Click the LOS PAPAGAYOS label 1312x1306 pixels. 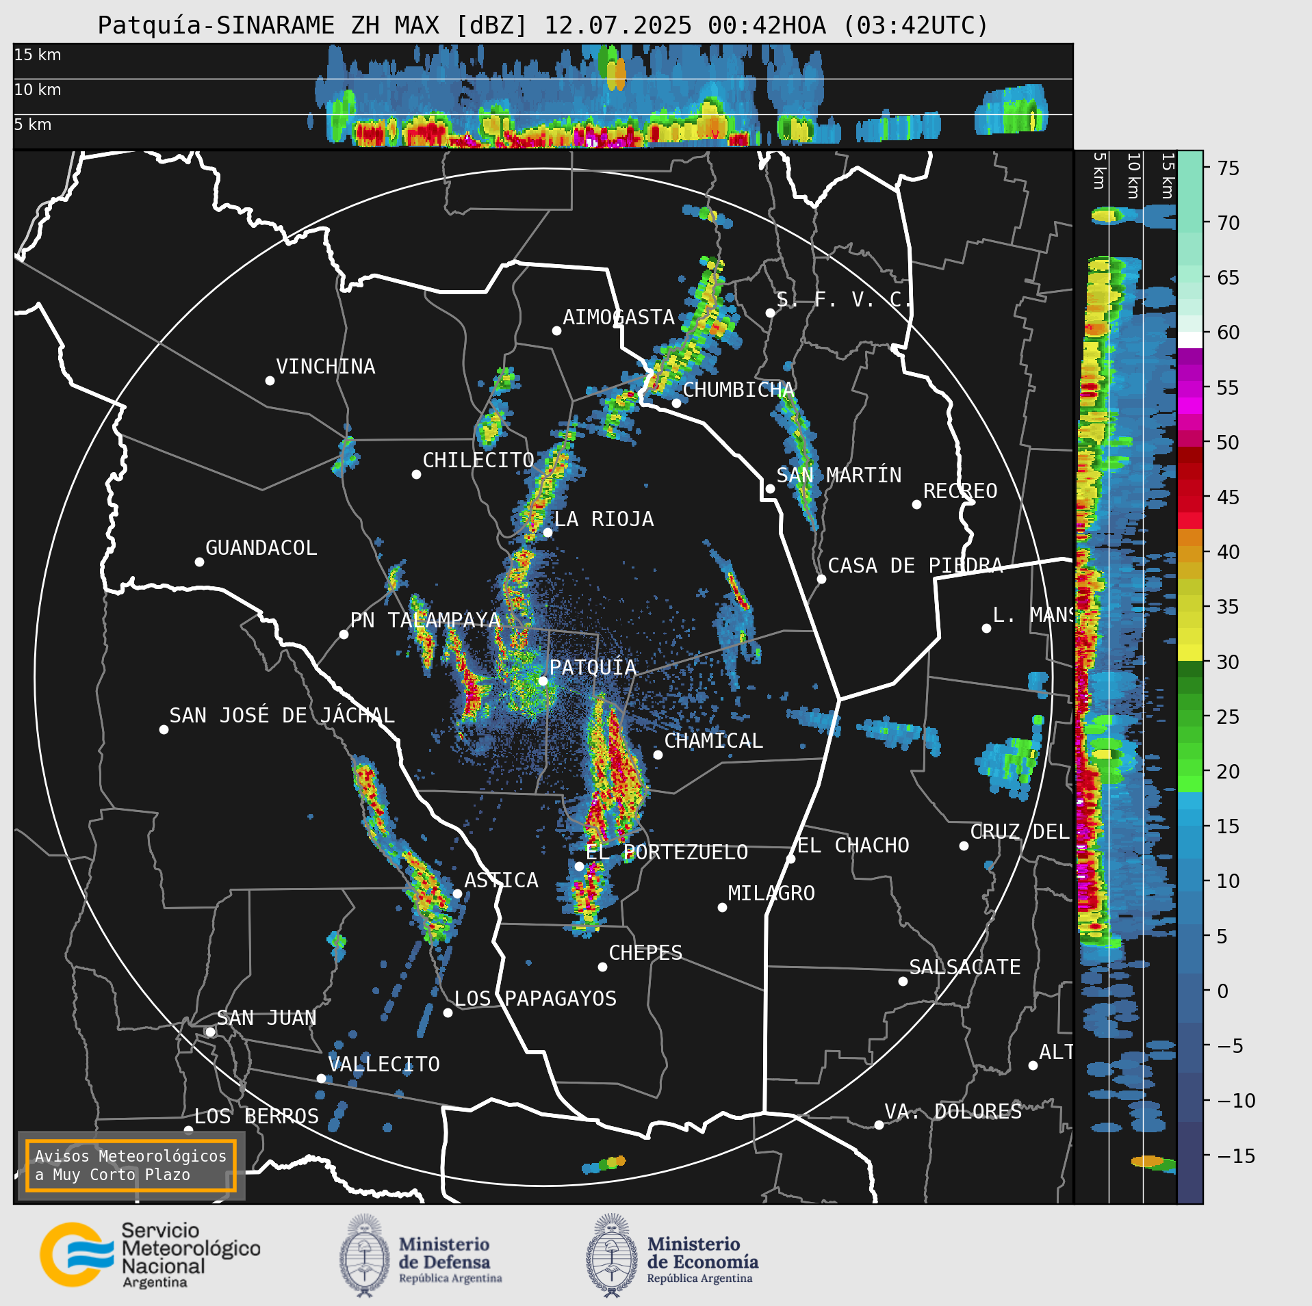[x=535, y=999]
